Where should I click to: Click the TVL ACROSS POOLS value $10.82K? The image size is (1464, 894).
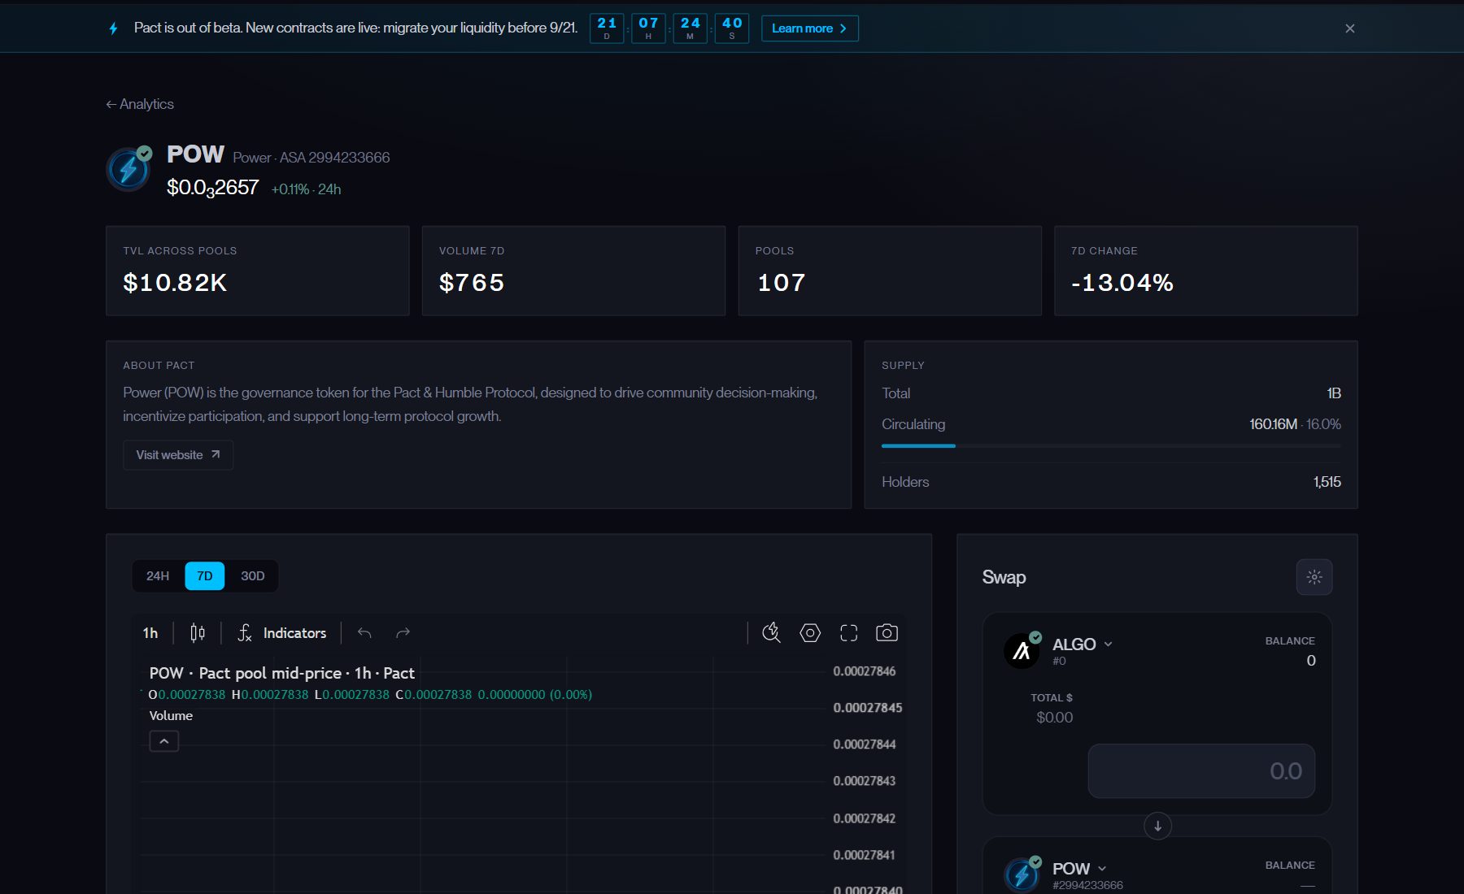[x=175, y=283]
